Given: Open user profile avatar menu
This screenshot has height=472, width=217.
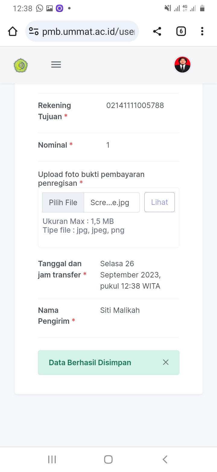Looking at the screenshot, I should click(182, 65).
